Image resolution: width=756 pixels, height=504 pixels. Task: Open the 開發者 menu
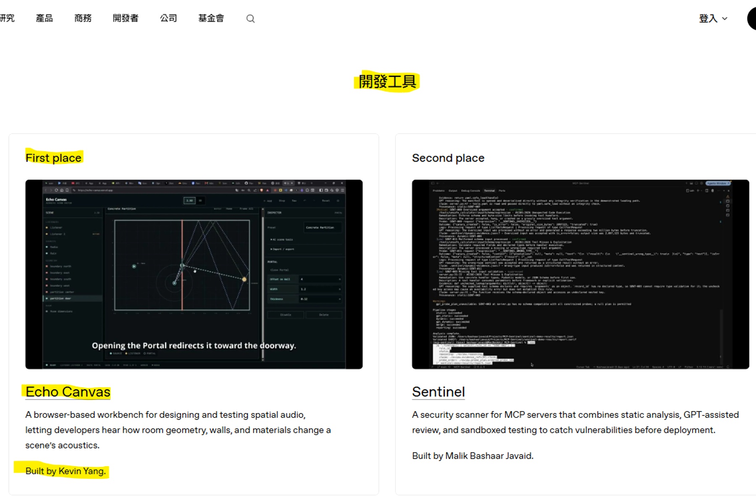point(126,18)
